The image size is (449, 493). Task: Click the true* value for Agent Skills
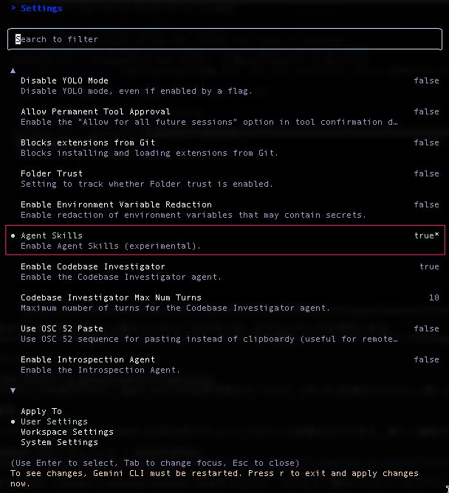pos(426,235)
